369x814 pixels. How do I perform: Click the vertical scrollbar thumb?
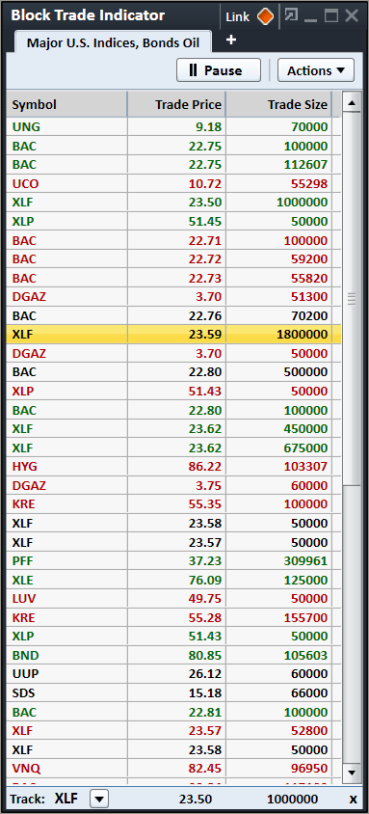pyautogui.click(x=352, y=299)
